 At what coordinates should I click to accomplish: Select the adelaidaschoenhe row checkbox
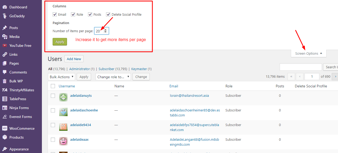53,110
